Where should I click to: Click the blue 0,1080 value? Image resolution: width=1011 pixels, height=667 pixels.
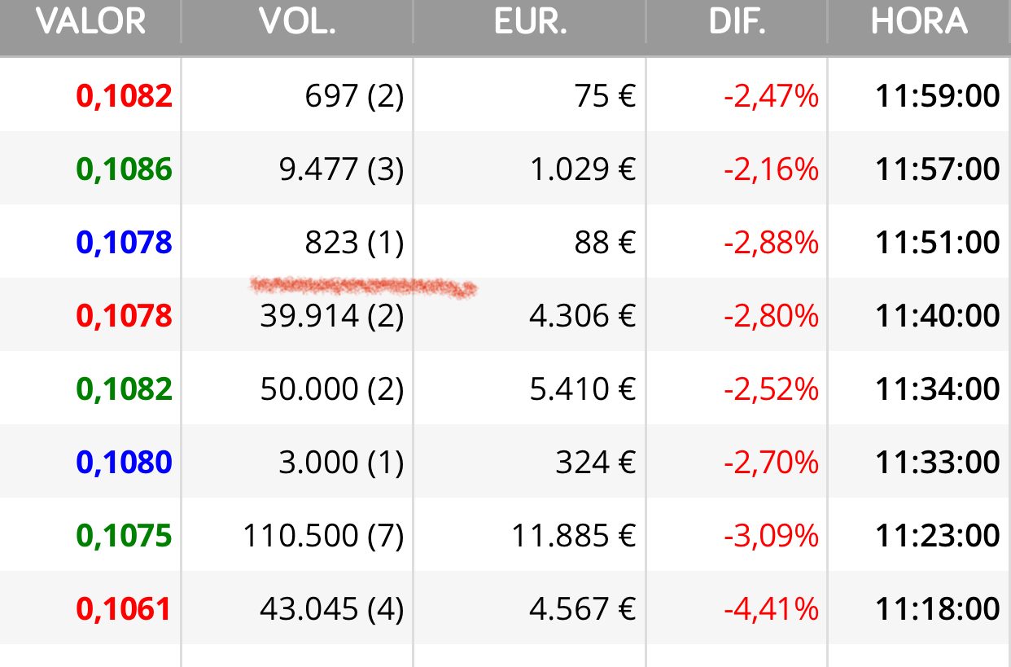125,463
